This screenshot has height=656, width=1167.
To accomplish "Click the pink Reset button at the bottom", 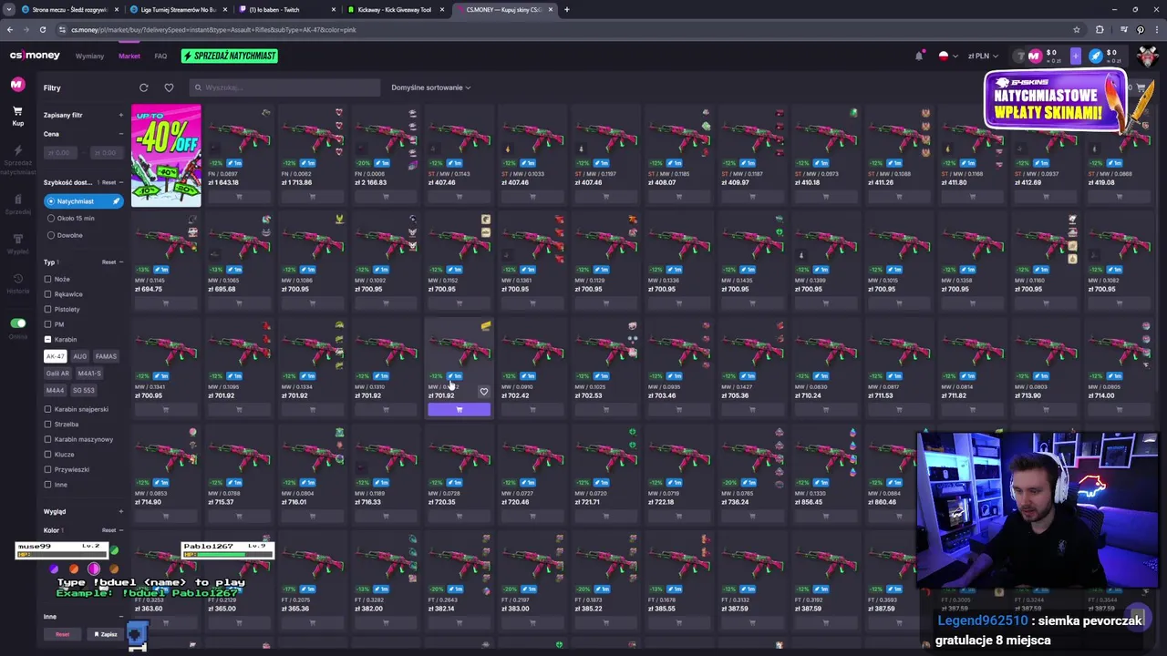I will point(62,634).
